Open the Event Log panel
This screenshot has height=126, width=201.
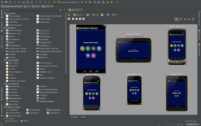(x=191, y=121)
